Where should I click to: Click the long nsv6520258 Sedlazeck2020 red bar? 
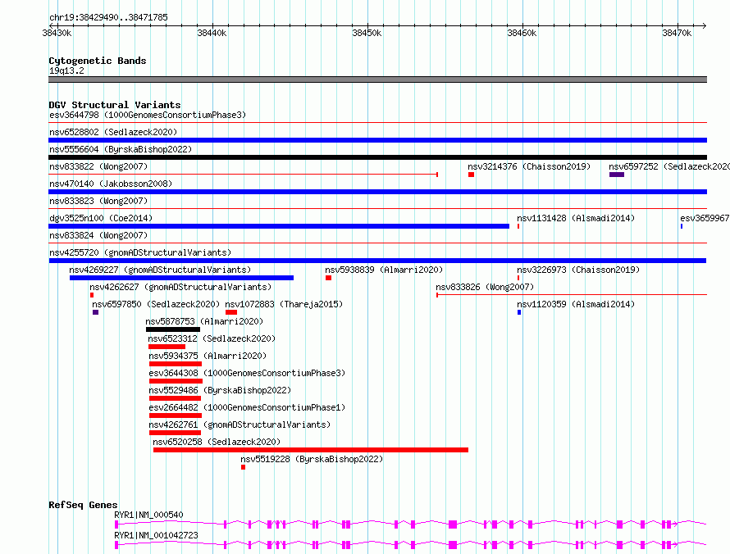[x=311, y=450]
